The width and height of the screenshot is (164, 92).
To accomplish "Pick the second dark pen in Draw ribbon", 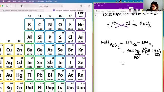I will coord(139,11).
